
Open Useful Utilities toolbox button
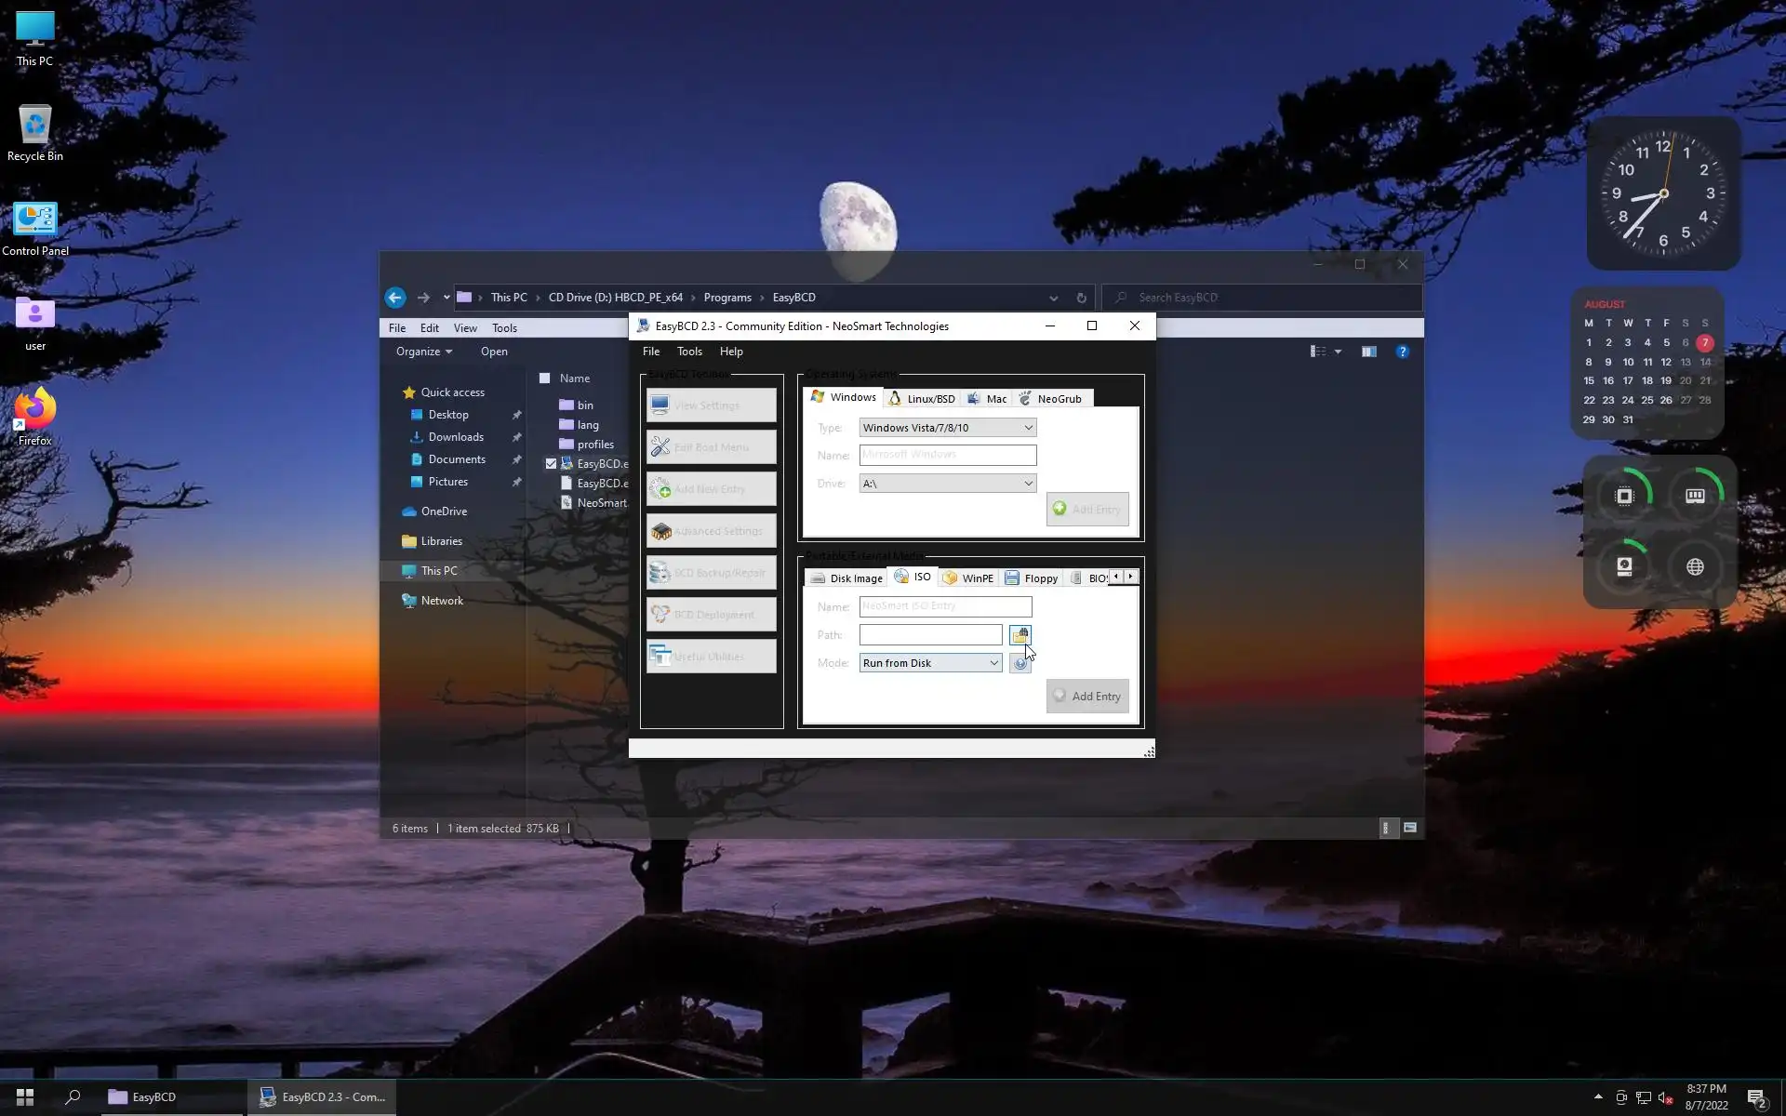(712, 657)
